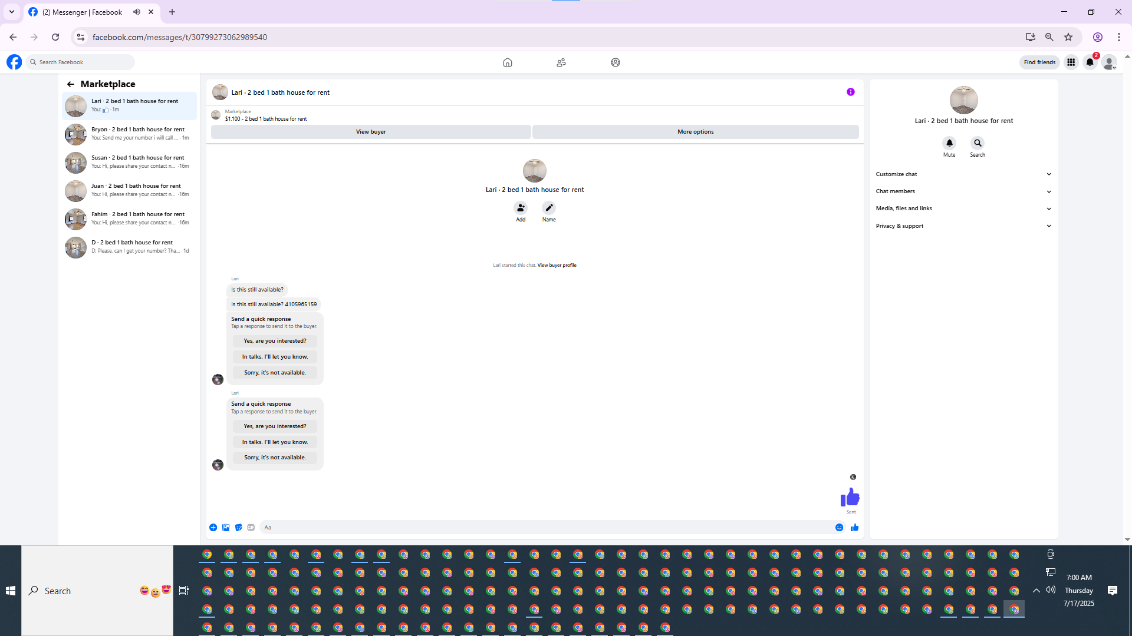Click the emoji picker icon in message box
This screenshot has height=636, width=1132.
(x=839, y=528)
